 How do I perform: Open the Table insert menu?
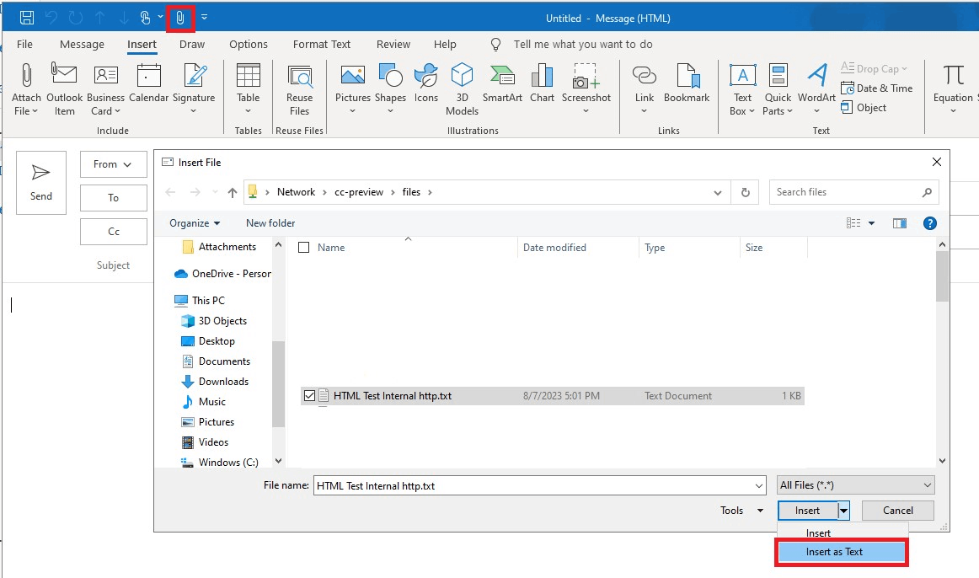click(x=248, y=89)
